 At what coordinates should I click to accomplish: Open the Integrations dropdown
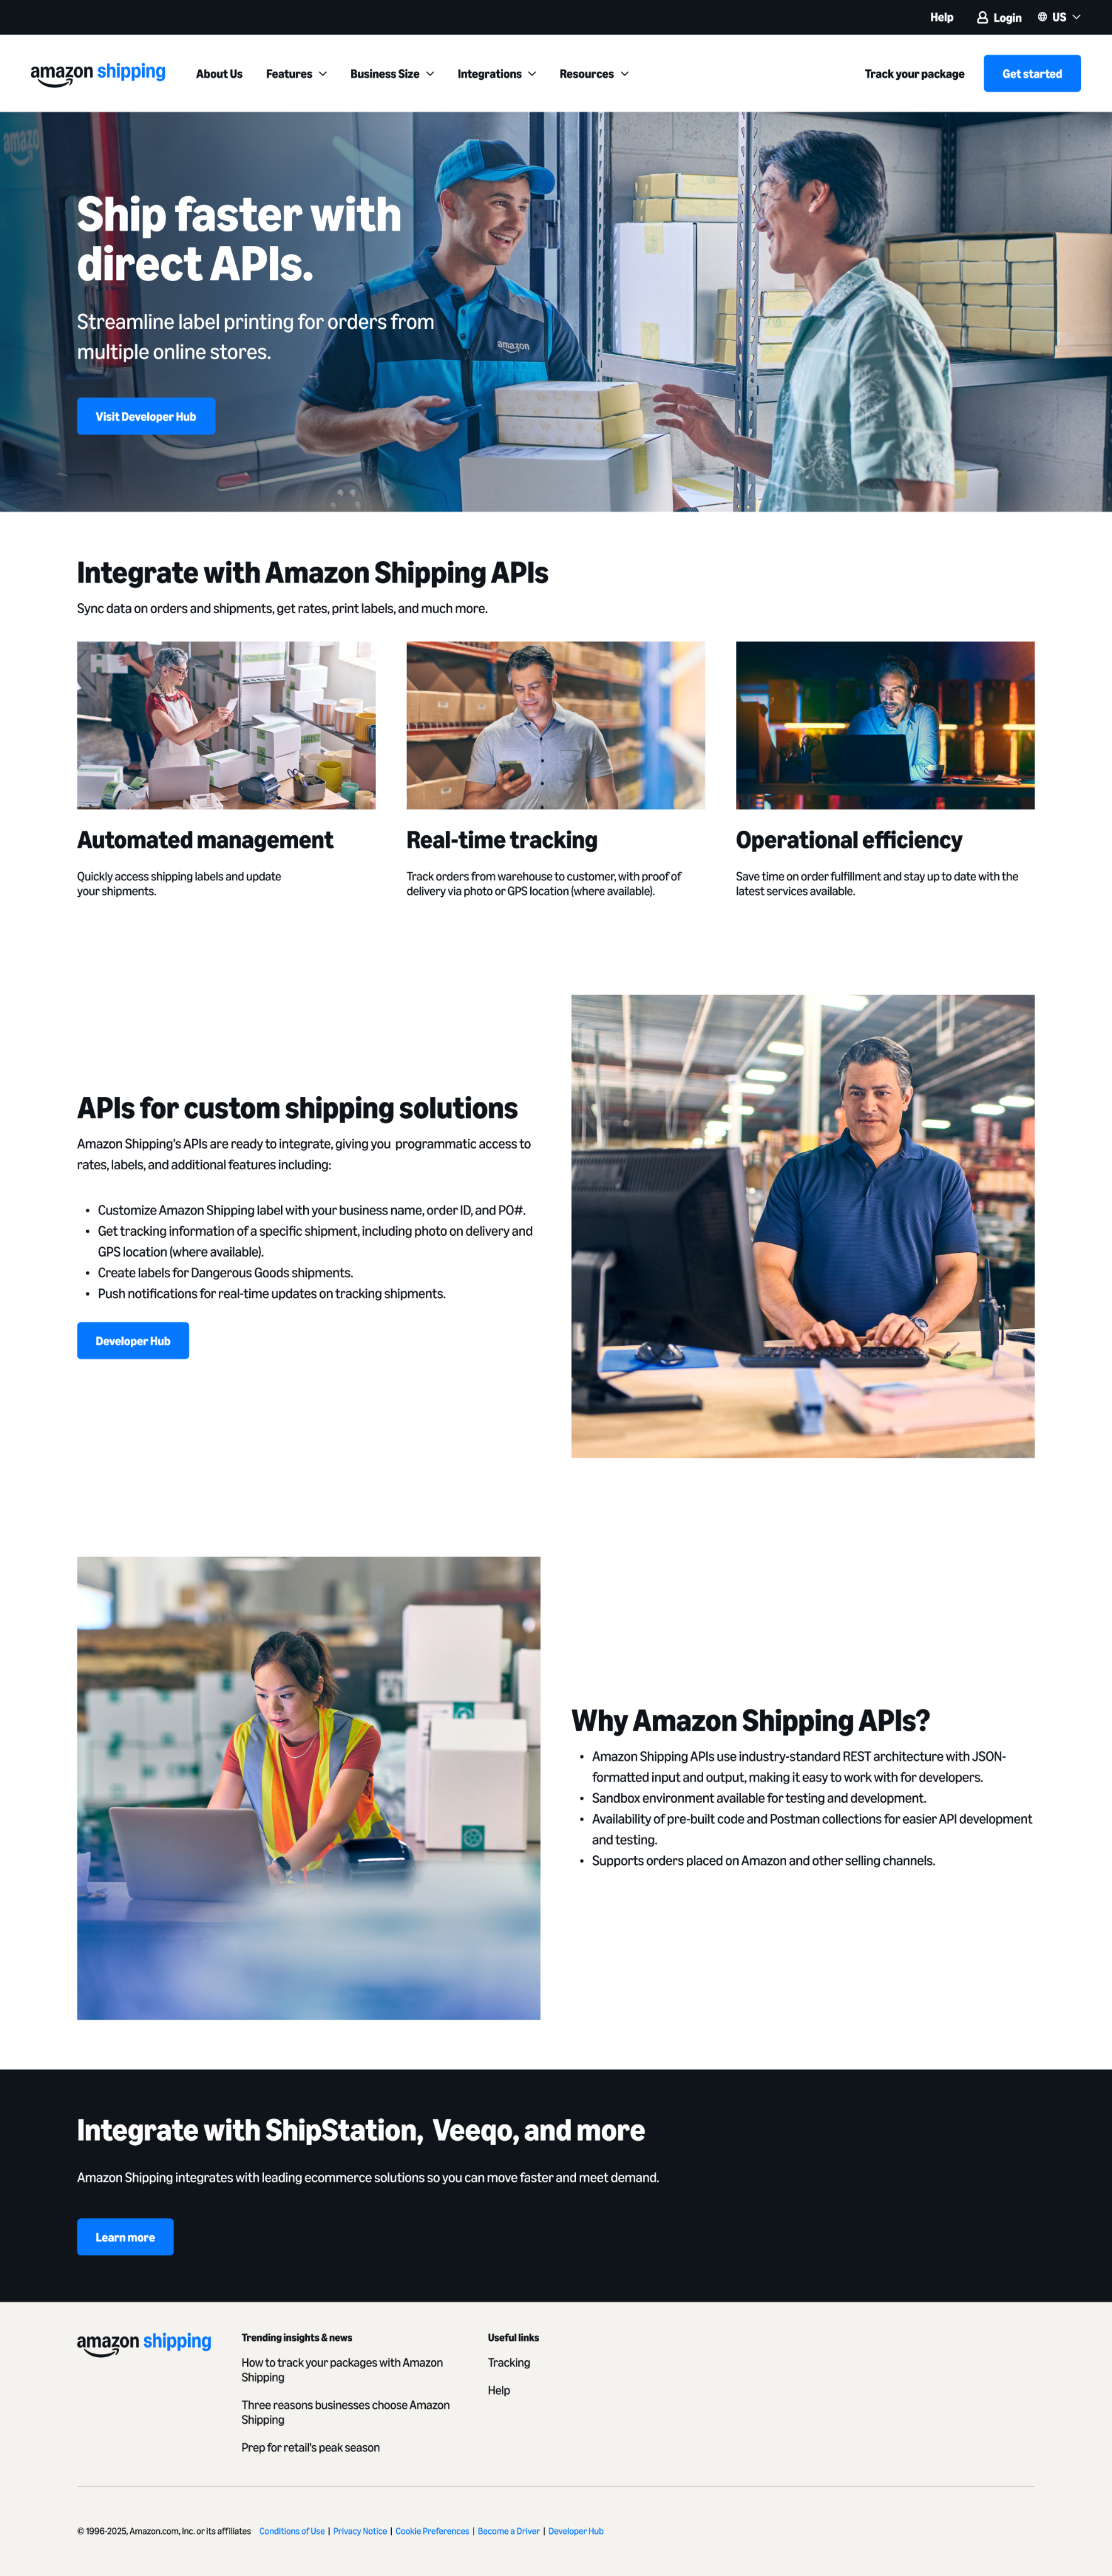point(496,74)
